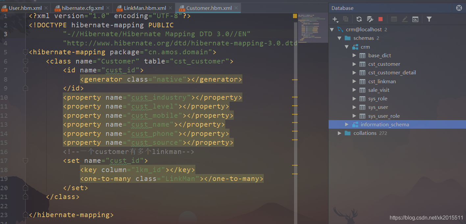Expand the sys_user_role table
Image resolution: width=466 pixels, height=224 pixels.
(x=354, y=116)
